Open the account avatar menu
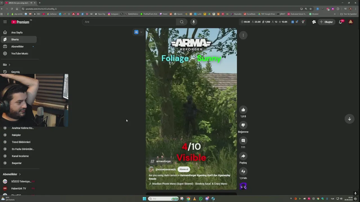This screenshot has height=202, width=360. point(350,22)
